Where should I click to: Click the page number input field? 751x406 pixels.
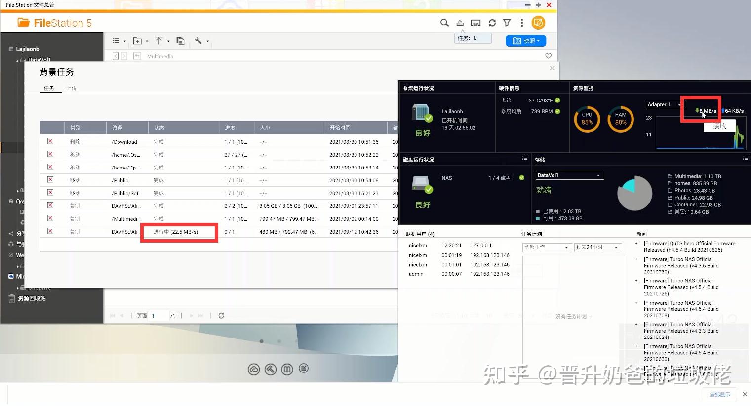(159, 316)
